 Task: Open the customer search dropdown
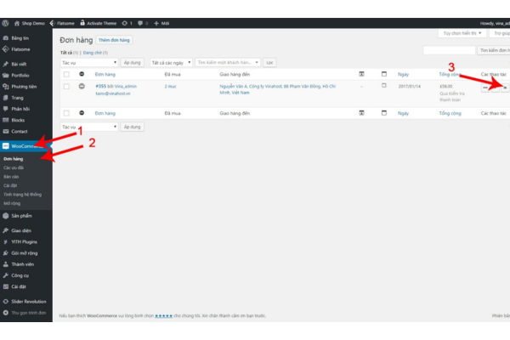228,62
